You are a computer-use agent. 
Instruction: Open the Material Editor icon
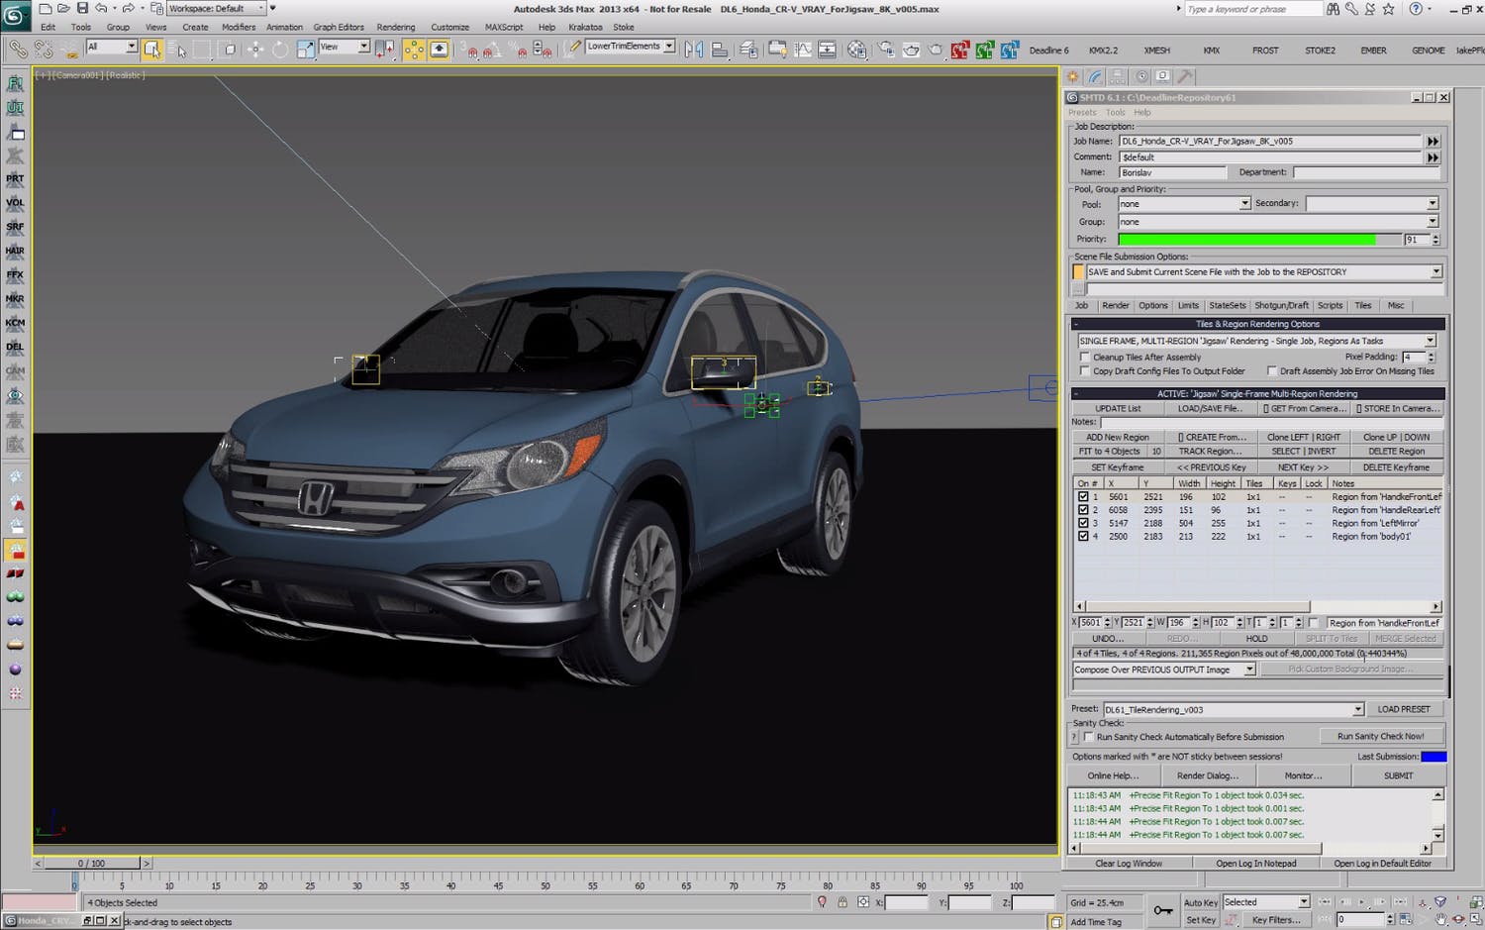[857, 49]
